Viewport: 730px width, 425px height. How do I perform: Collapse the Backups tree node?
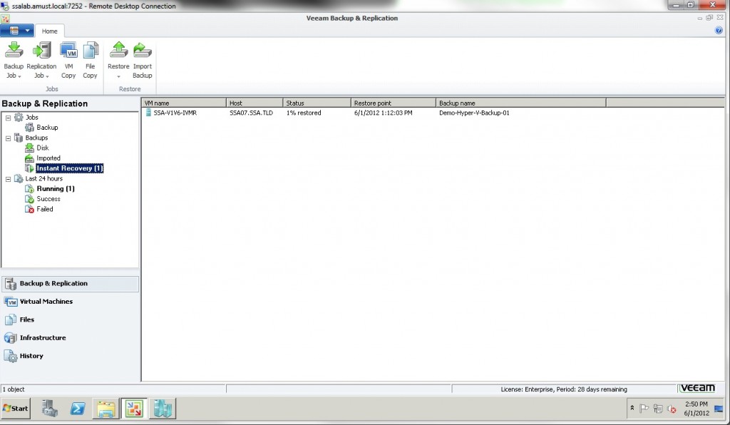tap(8, 138)
